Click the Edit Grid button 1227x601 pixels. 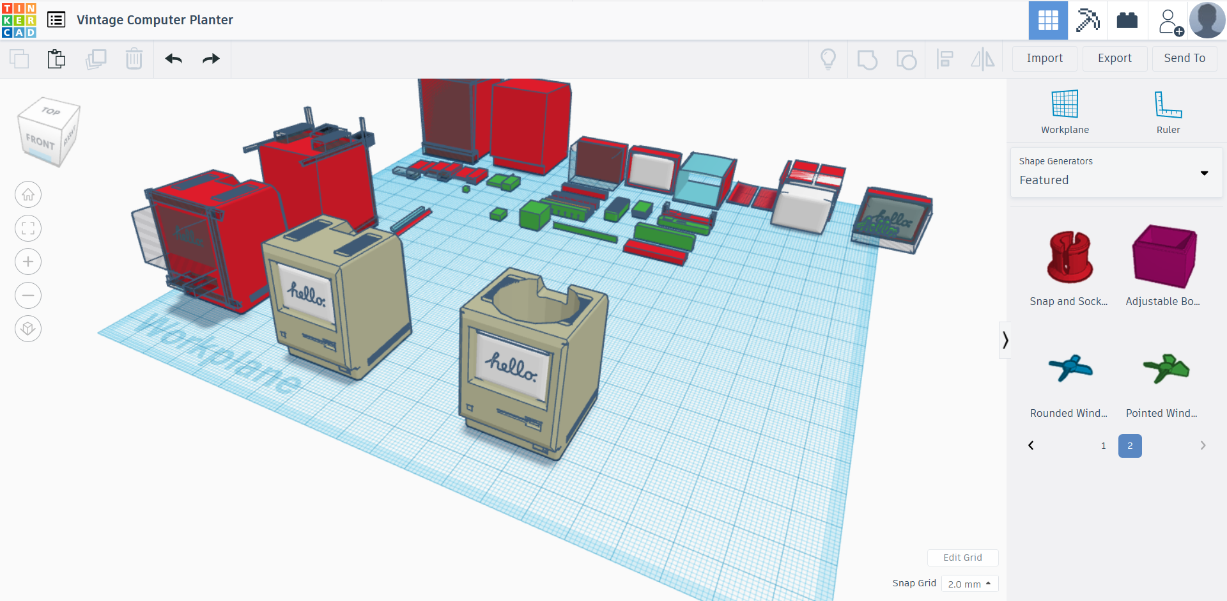(962, 558)
